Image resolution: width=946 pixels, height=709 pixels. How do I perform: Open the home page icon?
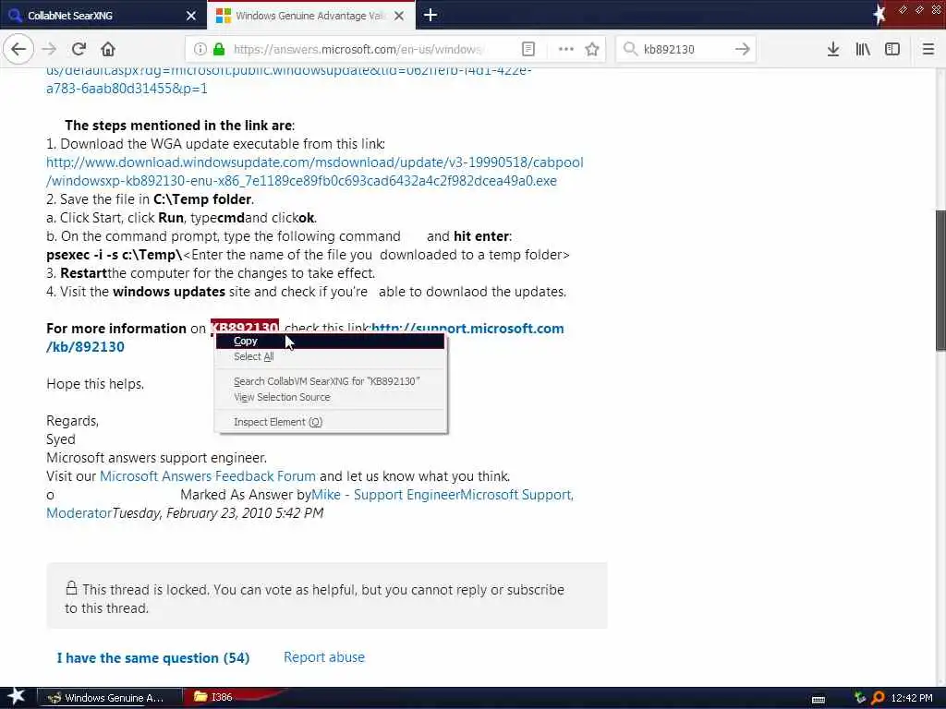tap(108, 49)
